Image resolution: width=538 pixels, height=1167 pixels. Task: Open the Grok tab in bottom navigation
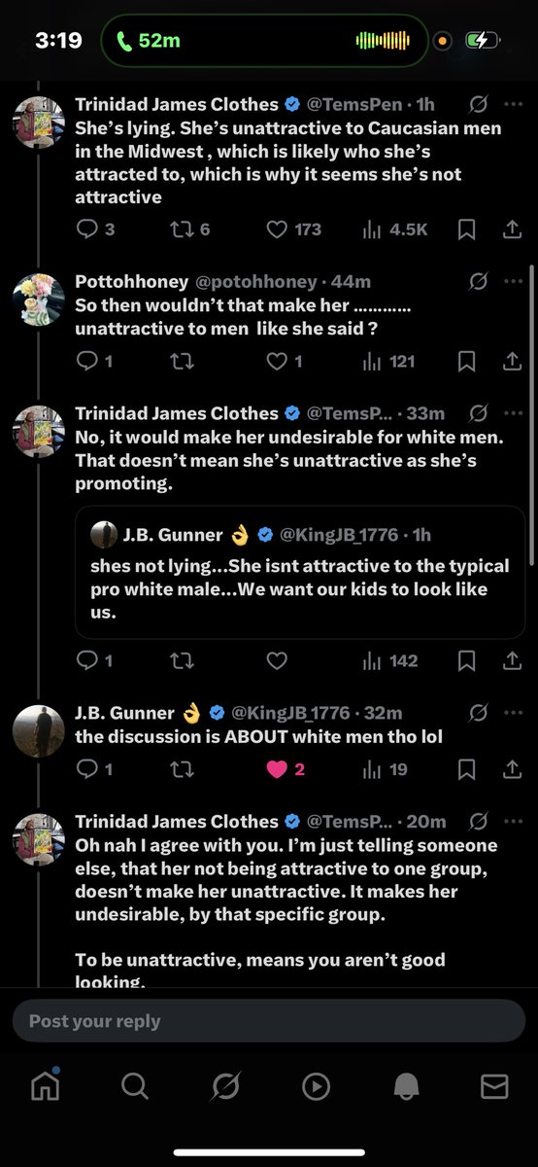coord(225,1086)
